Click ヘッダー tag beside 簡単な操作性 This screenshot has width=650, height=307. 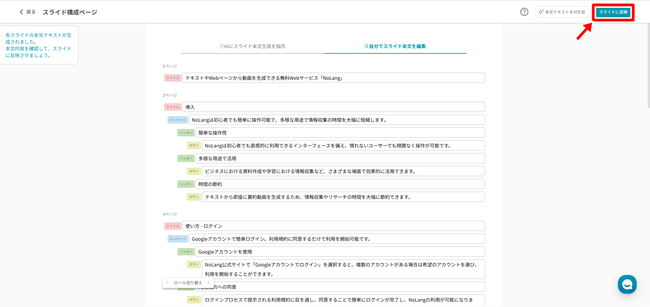coord(186,133)
